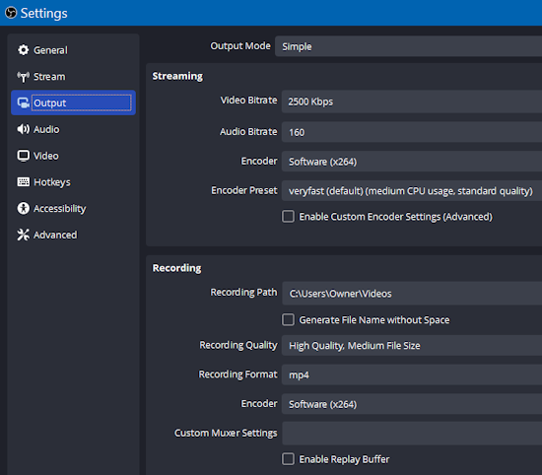Toggle the Enable Replay Buffer checkbox

(288, 459)
